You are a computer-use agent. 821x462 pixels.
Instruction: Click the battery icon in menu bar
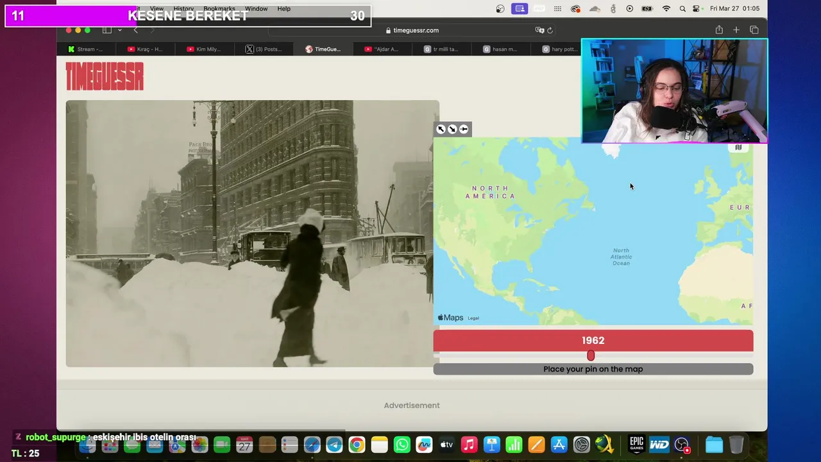647,8
